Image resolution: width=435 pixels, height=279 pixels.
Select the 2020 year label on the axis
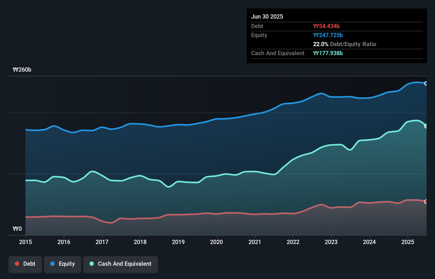point(216,242)
